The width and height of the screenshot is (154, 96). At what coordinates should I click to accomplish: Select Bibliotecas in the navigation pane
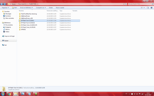pos(7,23)
